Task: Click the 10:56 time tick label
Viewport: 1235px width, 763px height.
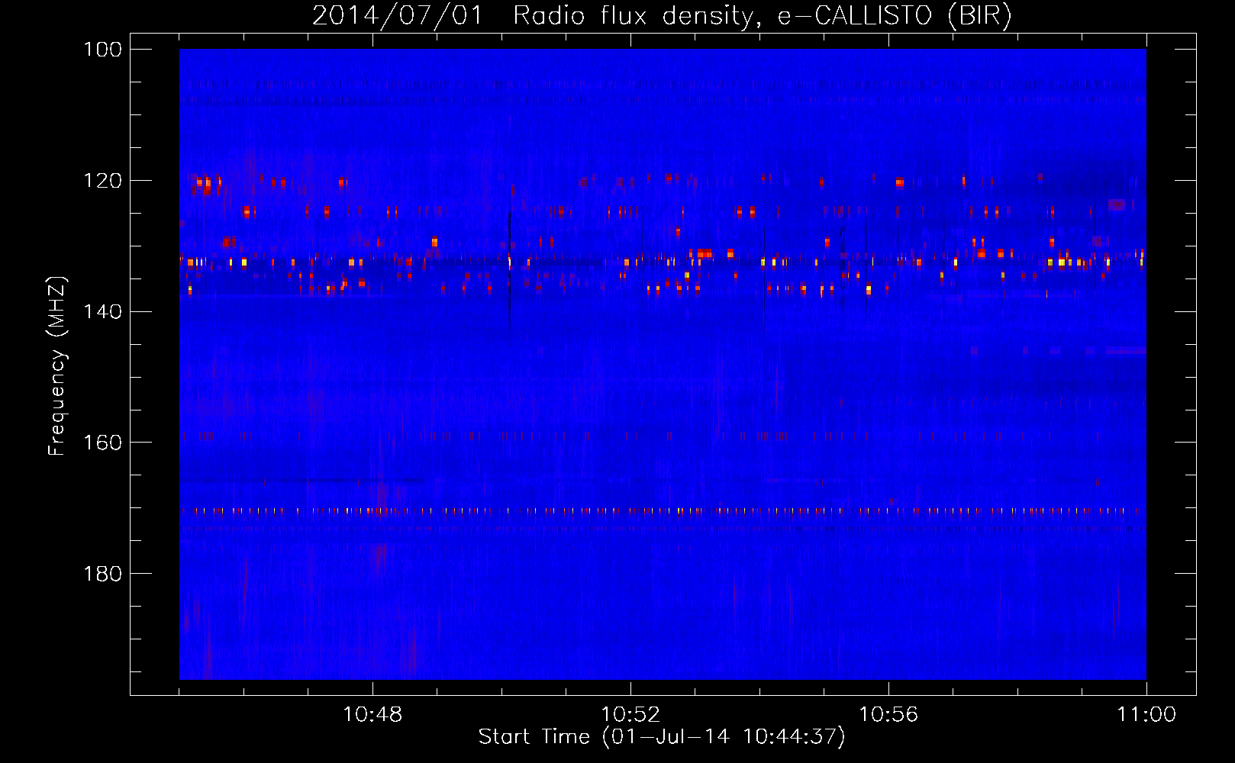Action: pyautogui.click(x=888, y=715)
